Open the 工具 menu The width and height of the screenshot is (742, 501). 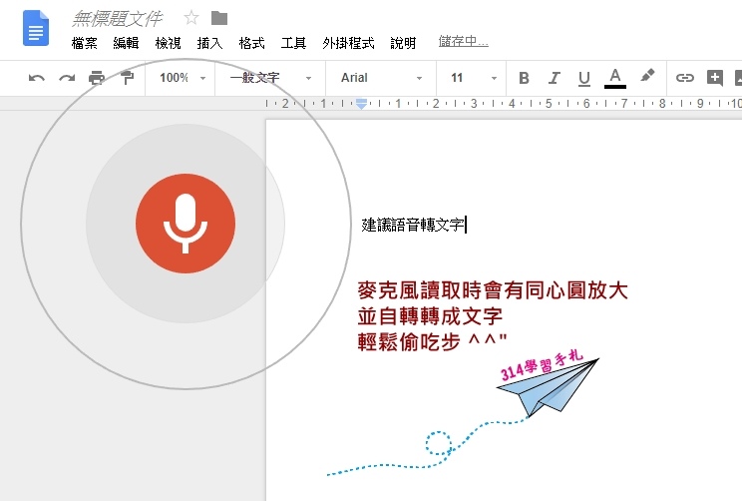[293, 43]
